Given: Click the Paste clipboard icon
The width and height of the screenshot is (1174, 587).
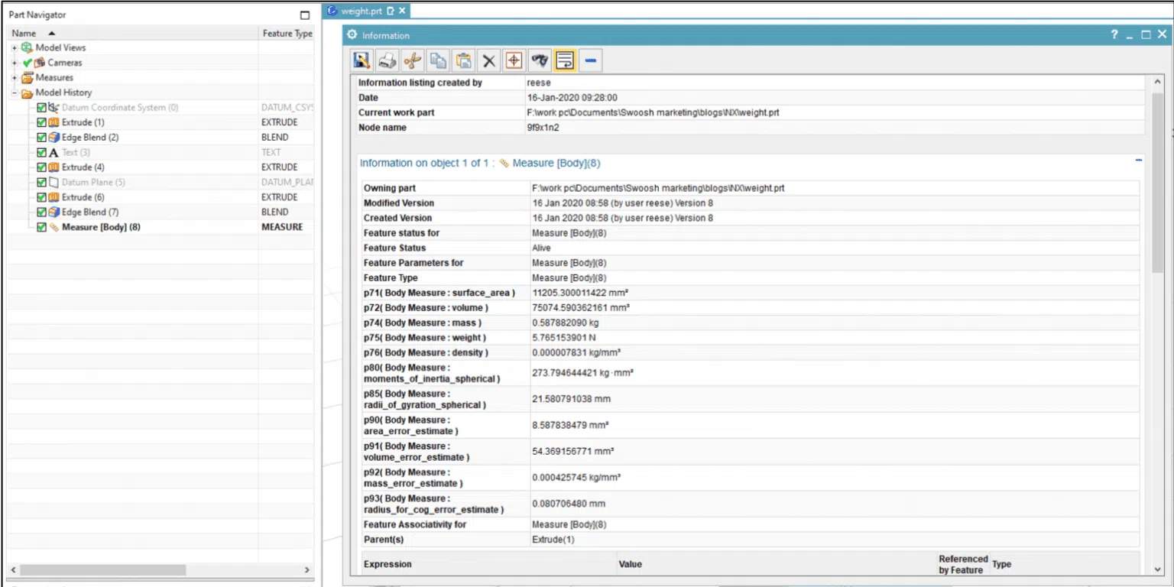Looking at the screenshot, I should [x=462, y=60].
